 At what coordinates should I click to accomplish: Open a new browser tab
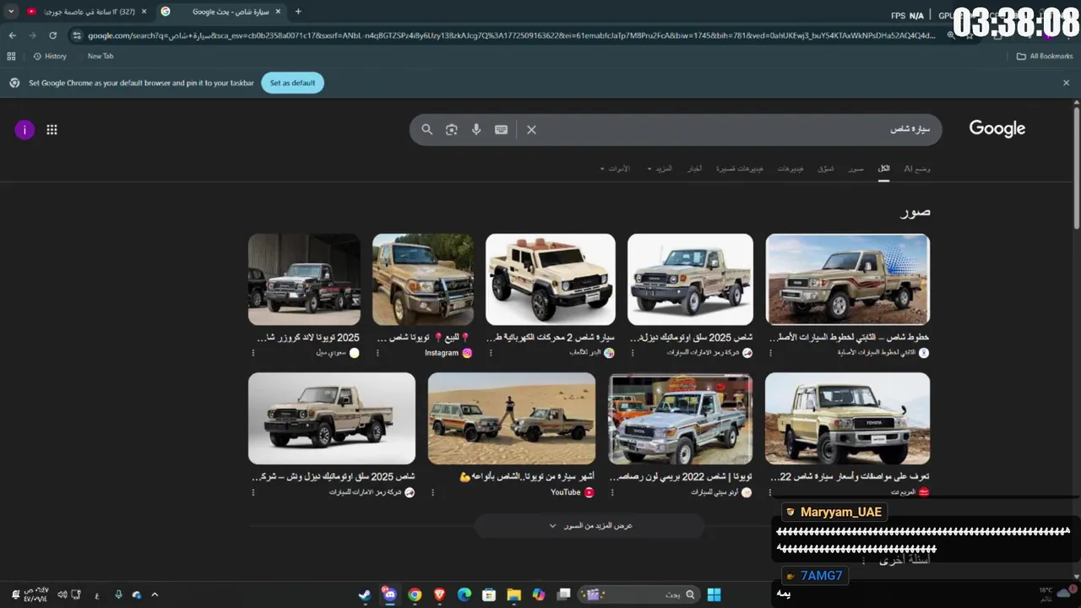[x=298, y=12]
